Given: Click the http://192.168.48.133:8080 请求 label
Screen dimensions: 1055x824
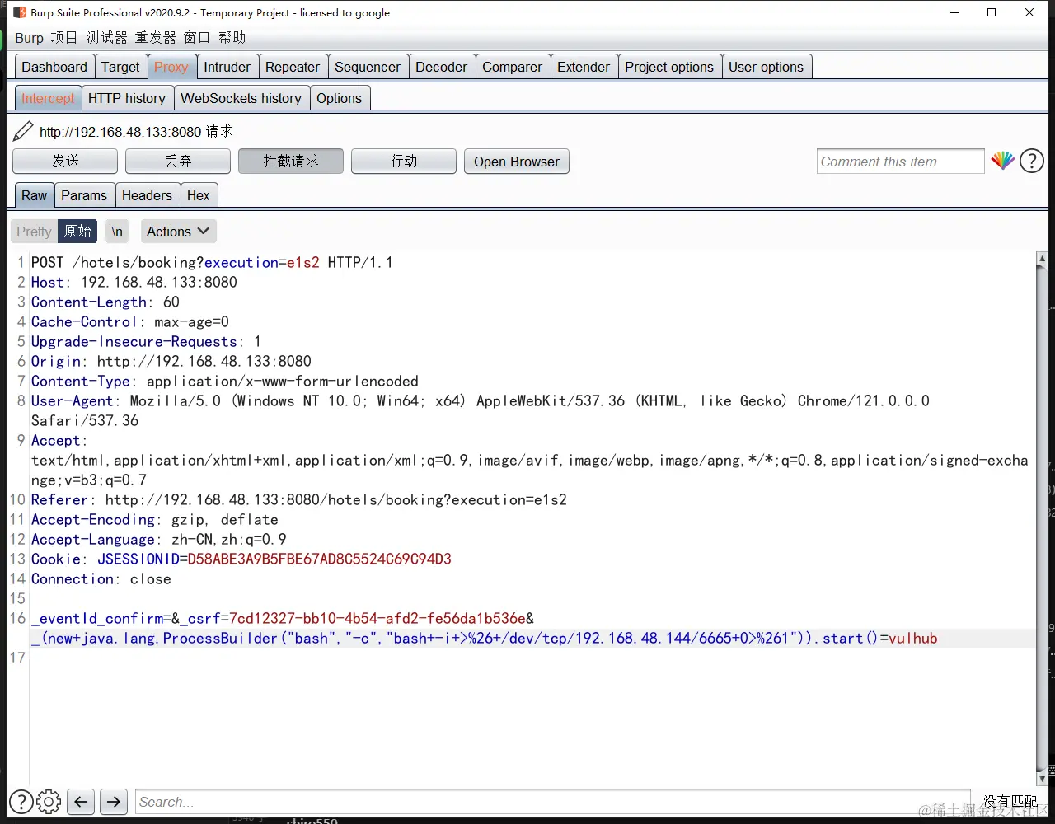Looking at the screenshot, I should click(136, 131).
